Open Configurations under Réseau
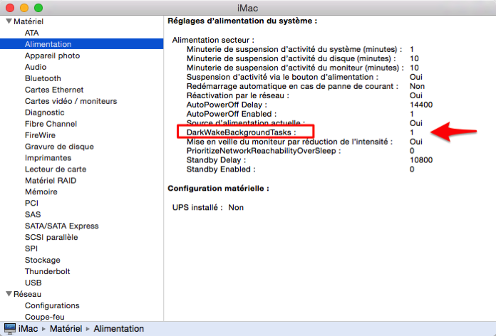This screenshot has height=336, width=496. tap(52, 305)
